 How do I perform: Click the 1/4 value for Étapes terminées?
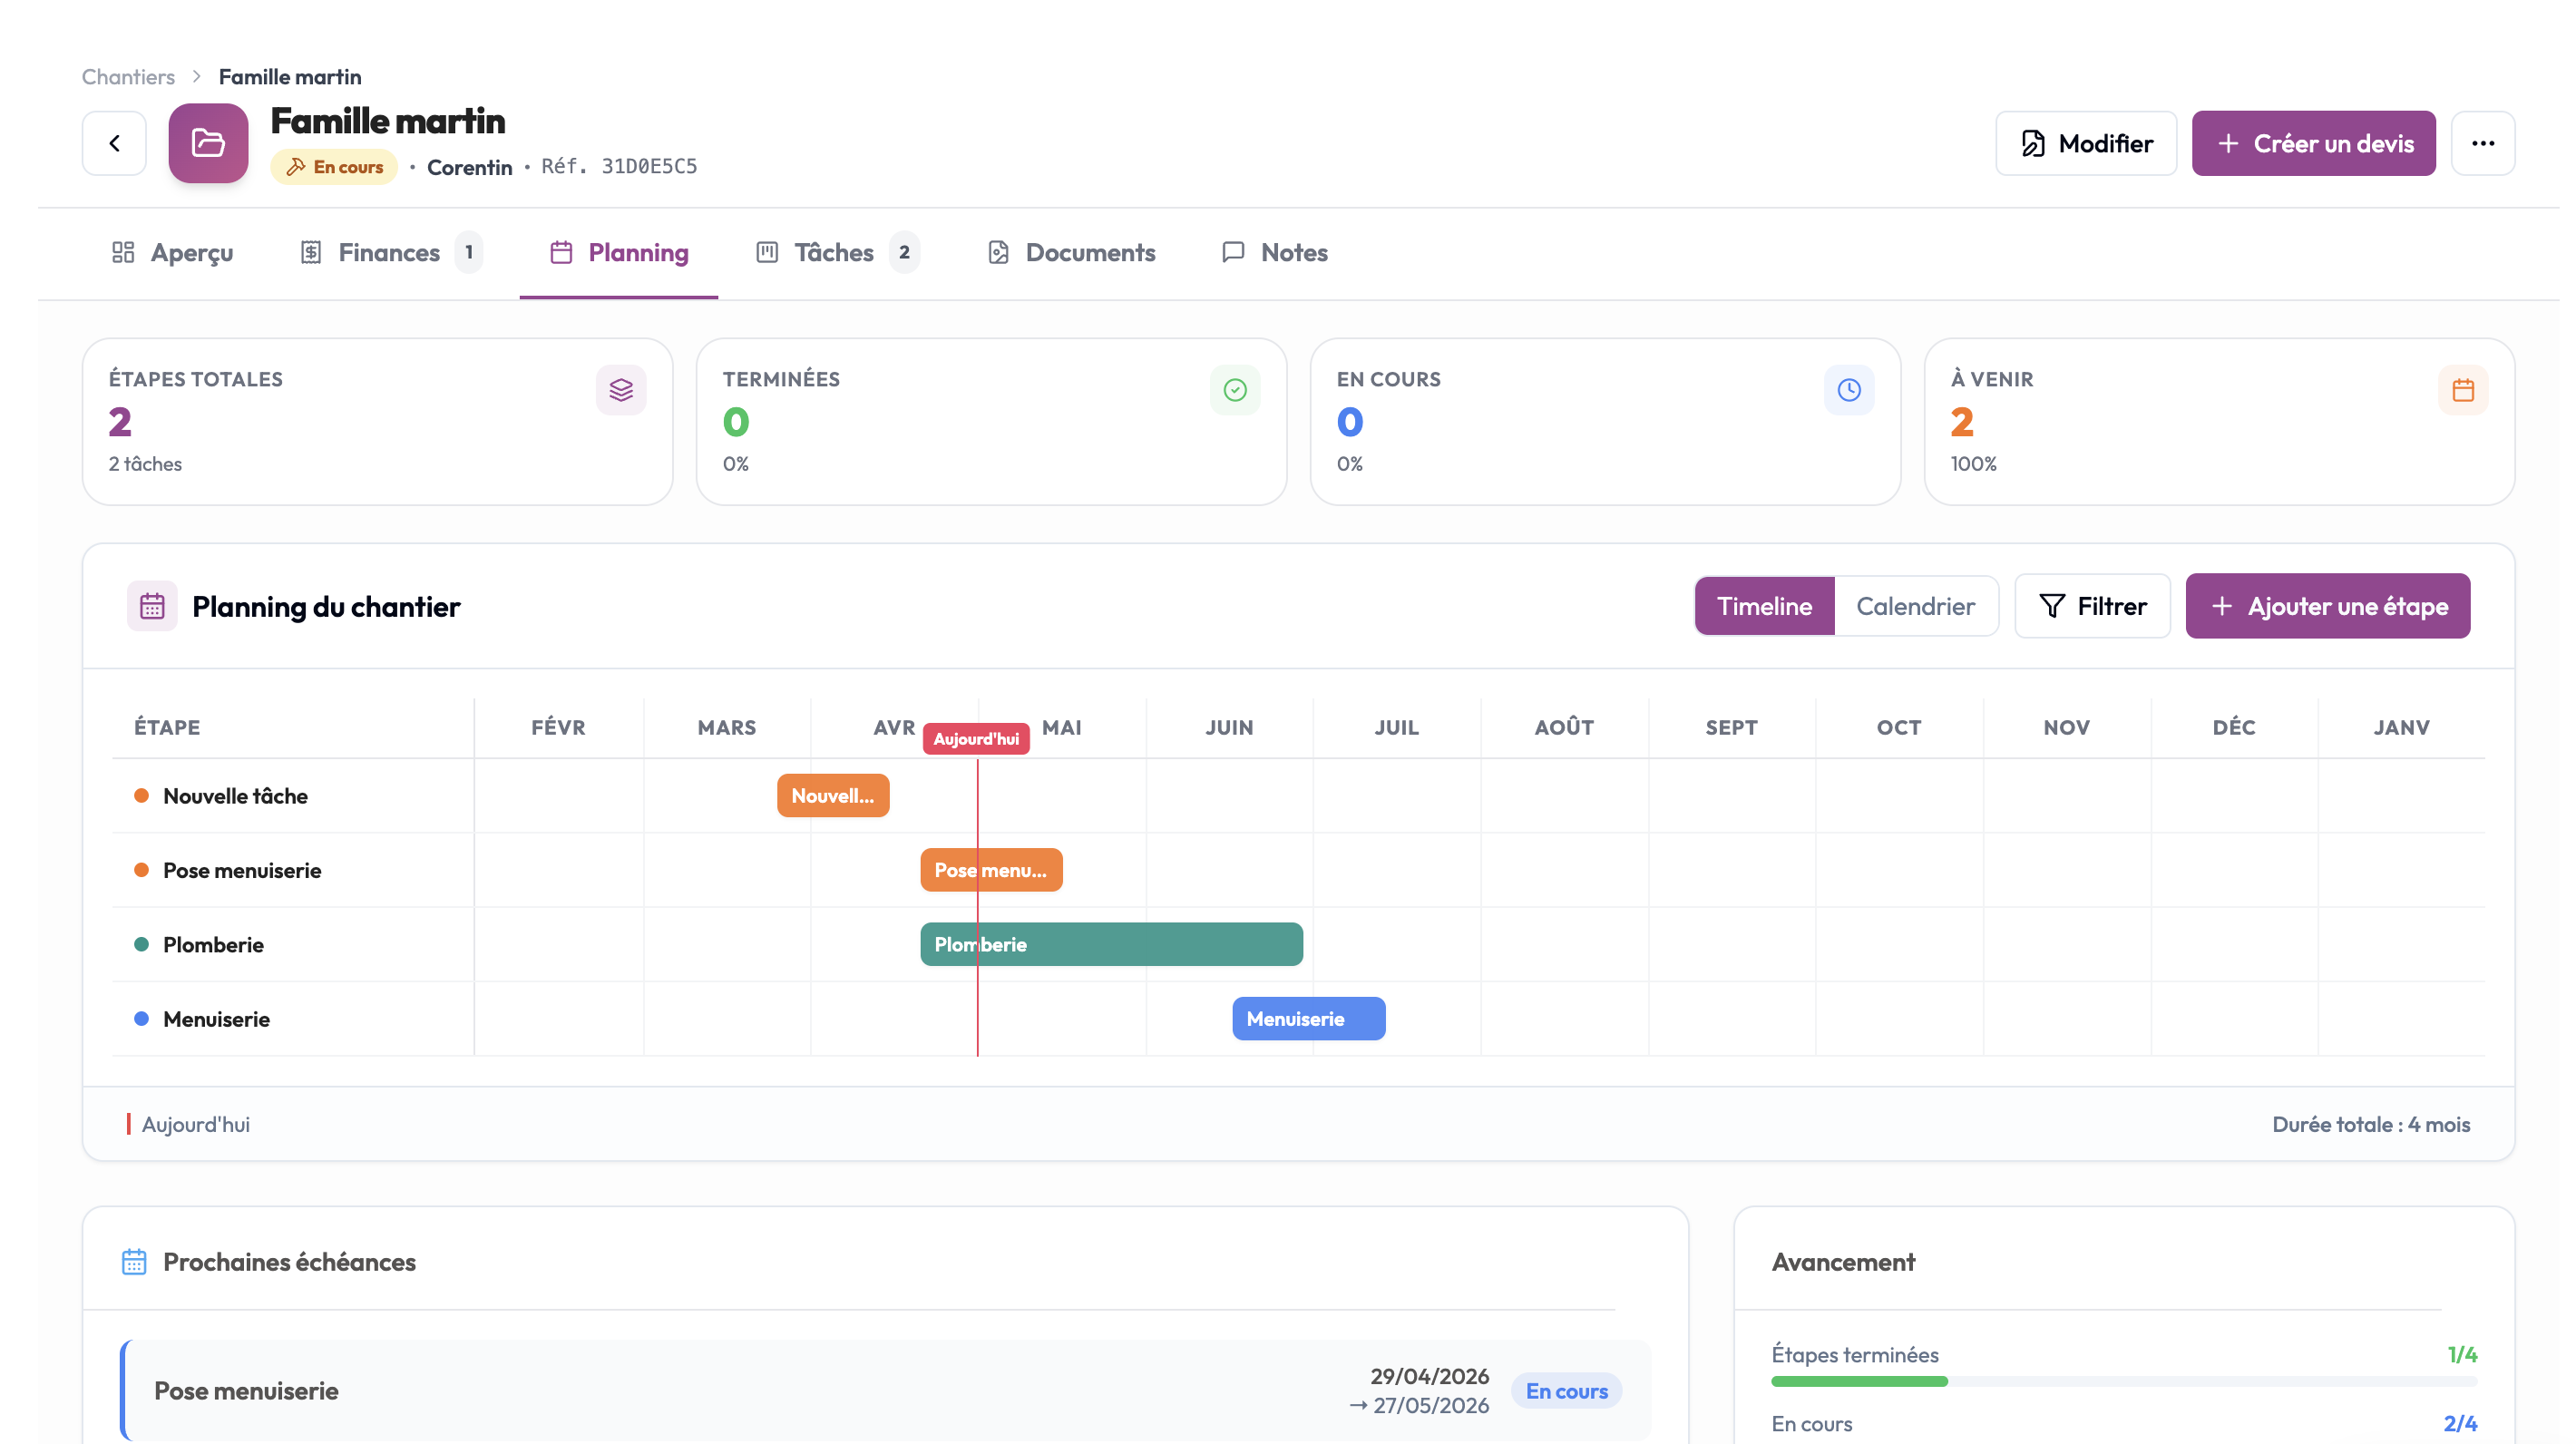[x=2462, y=1355]
